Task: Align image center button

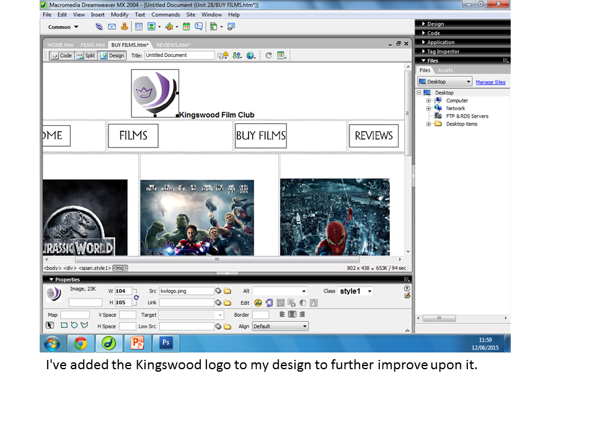Action: click(x=292, y=315)
